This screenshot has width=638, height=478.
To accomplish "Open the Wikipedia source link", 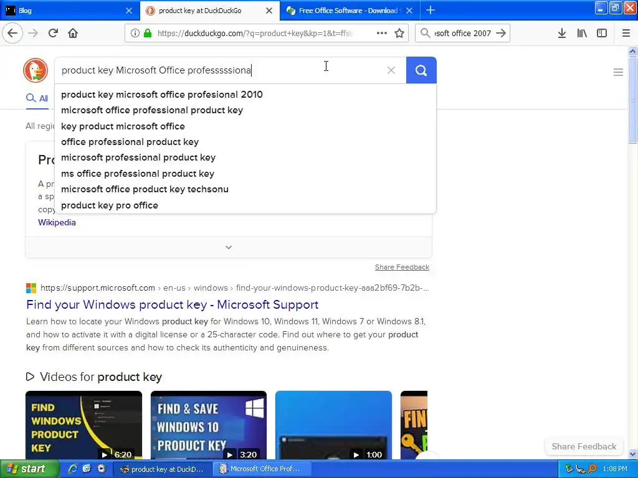I will pos(57,222).
